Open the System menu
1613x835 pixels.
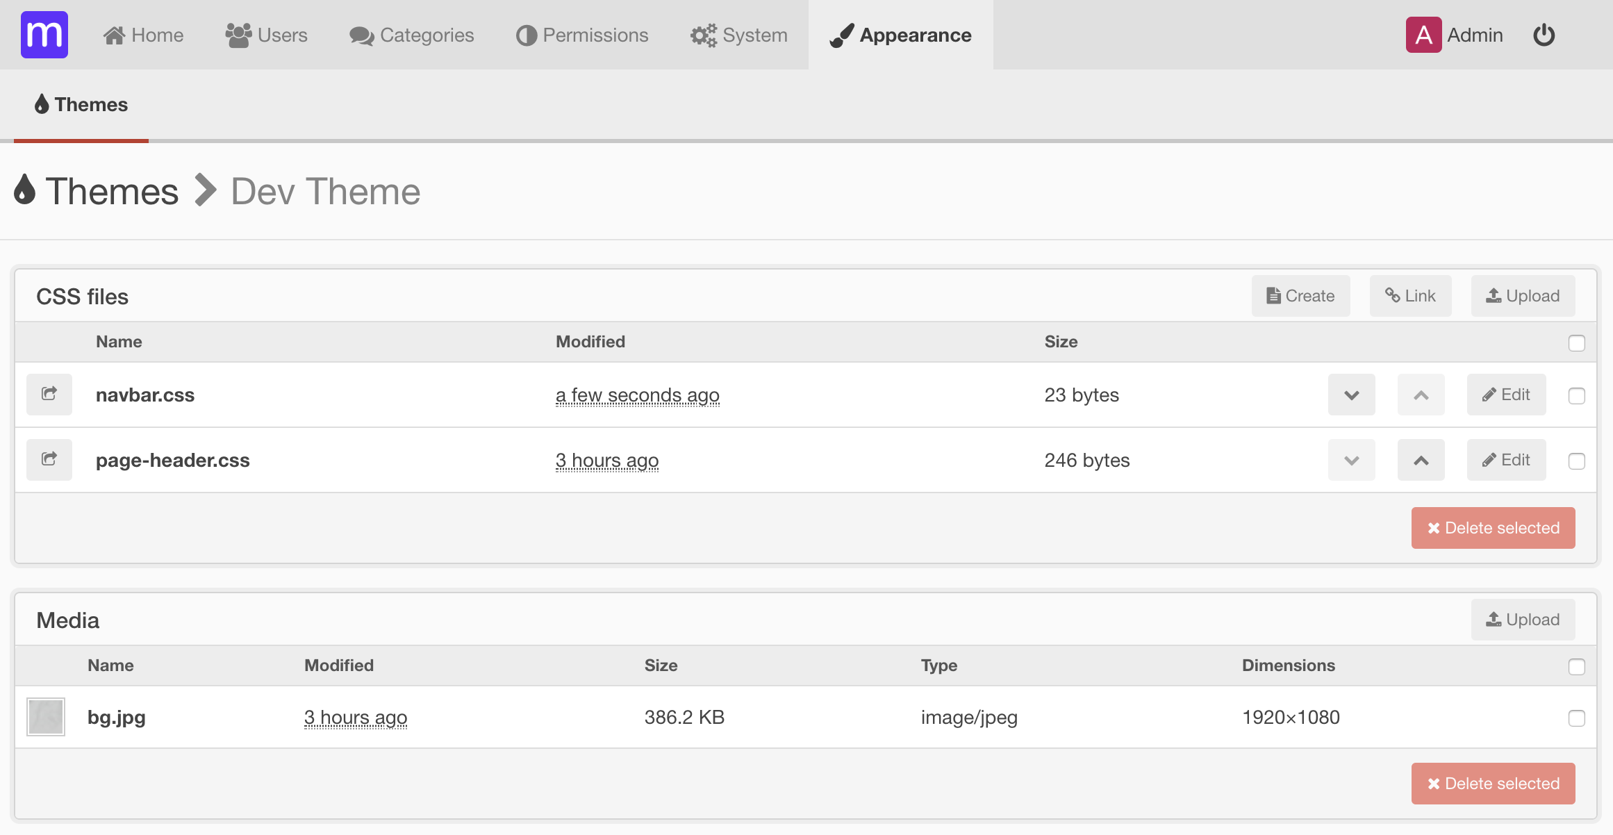pos(739,35)
